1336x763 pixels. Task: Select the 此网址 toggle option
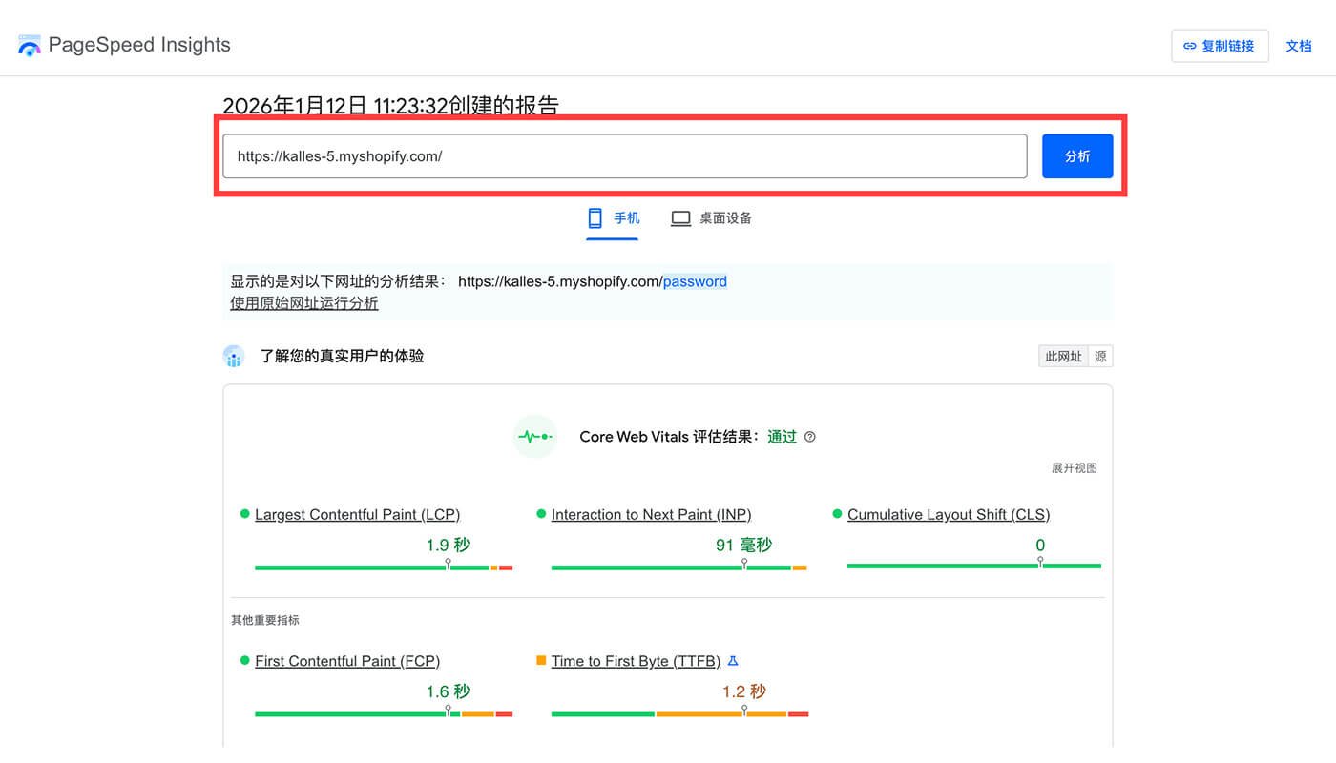1063,357
